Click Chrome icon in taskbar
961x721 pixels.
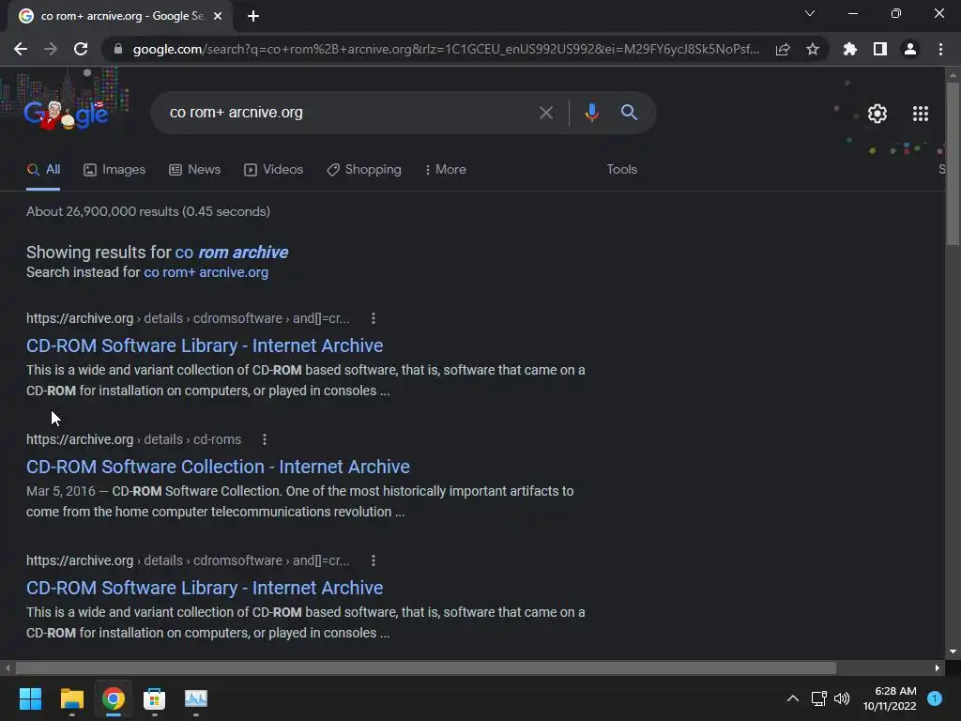click(114, 698)
